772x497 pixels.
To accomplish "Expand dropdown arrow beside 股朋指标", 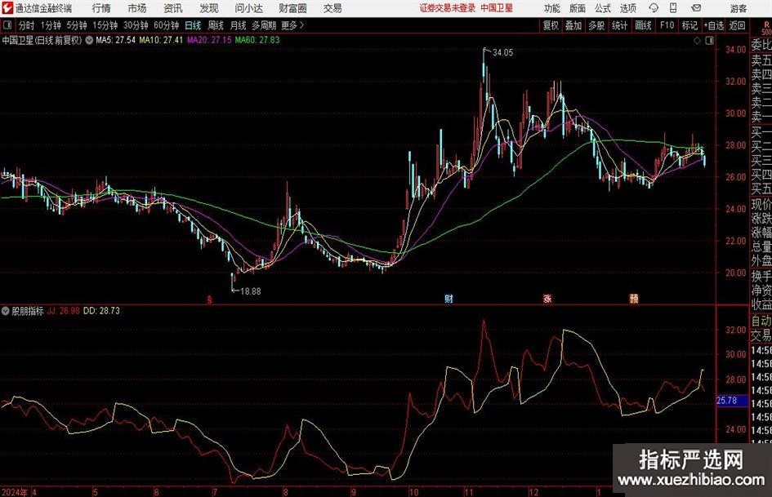I will pos(6,311).
